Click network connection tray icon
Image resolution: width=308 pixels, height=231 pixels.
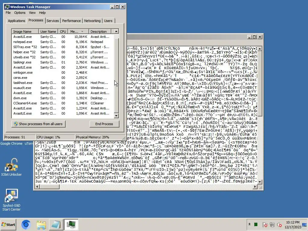click(272, 224)
